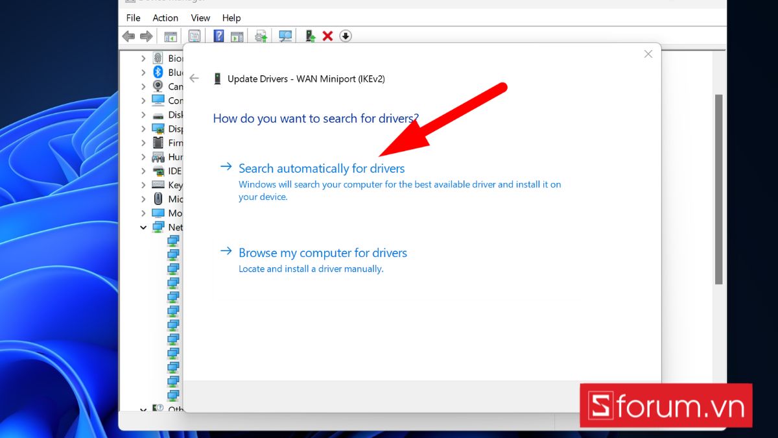Select the Monitors category icon
This screenshot has width=778, height=438.
(x=158, y=213)
